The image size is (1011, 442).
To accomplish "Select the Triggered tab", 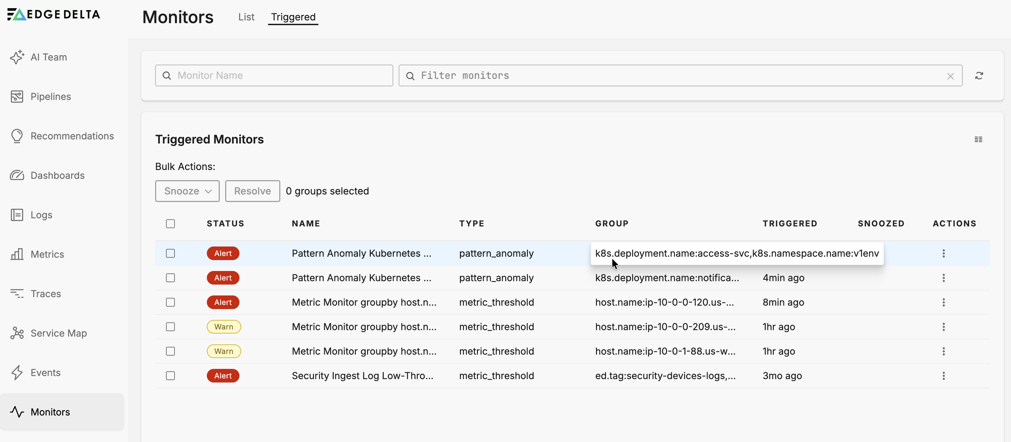I will coord(293,17).
